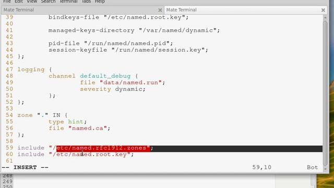Open the File menu
The width and height of the screenshot is (334, 188).
coord(7,2)
